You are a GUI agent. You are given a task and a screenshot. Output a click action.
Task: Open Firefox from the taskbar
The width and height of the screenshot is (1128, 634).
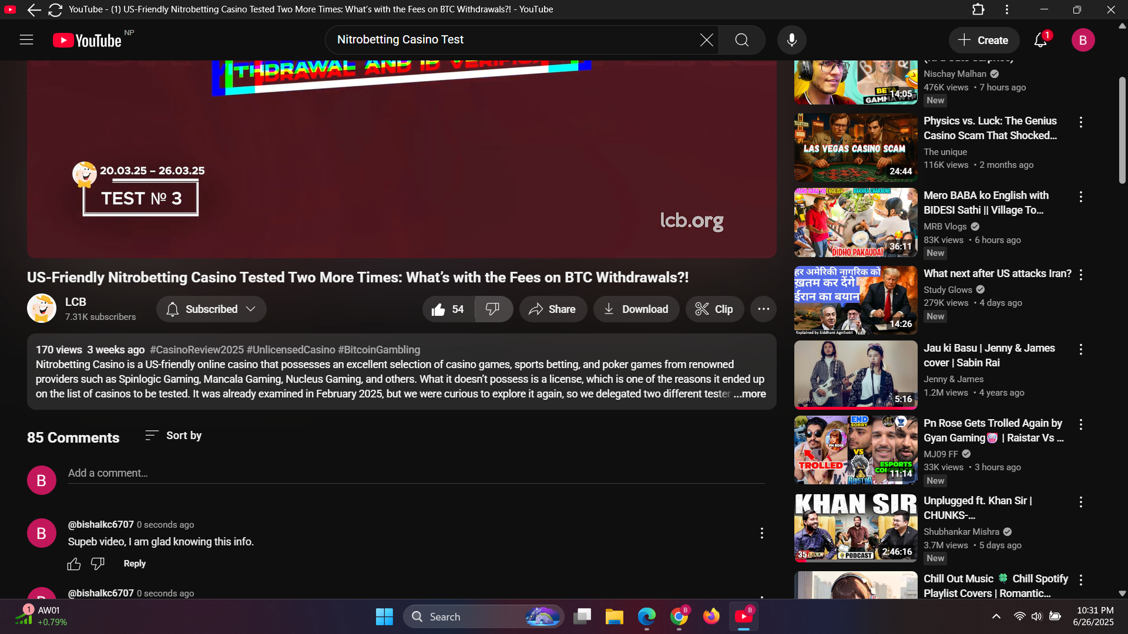[711, 616]
